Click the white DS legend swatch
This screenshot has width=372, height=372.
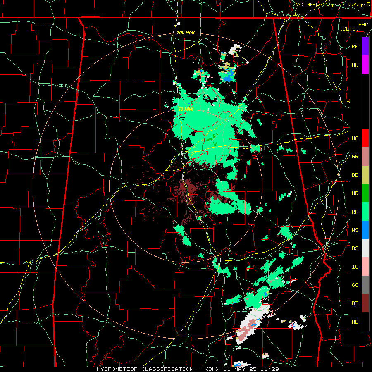point(365,248)
